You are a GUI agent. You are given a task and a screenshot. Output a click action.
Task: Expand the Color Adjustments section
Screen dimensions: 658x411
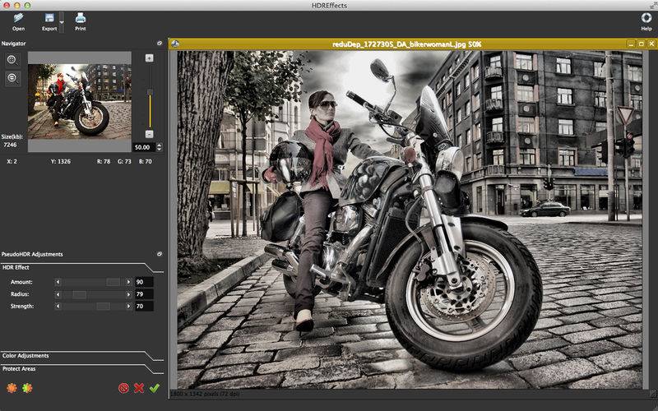pyautogui.click(x=26, y=356)
